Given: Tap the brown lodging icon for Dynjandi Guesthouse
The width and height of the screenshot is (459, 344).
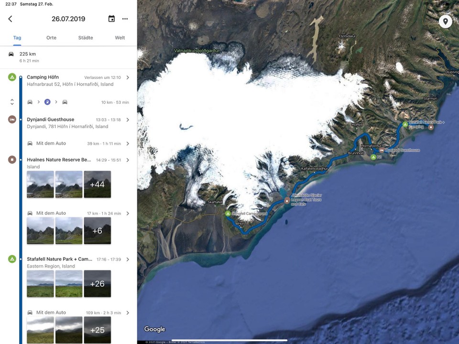Looking at the screenshot, I should tap(12, 119).
